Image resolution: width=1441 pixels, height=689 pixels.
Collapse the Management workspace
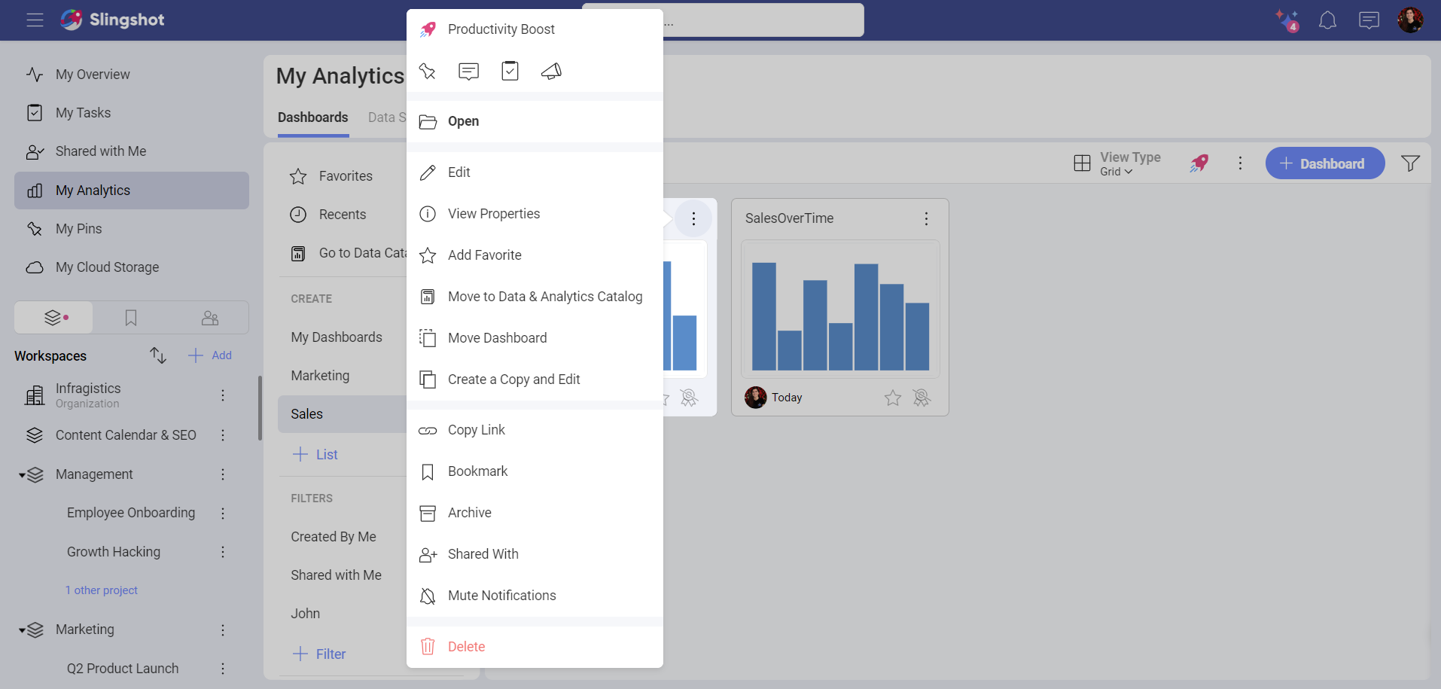click(x=23, y=475)
